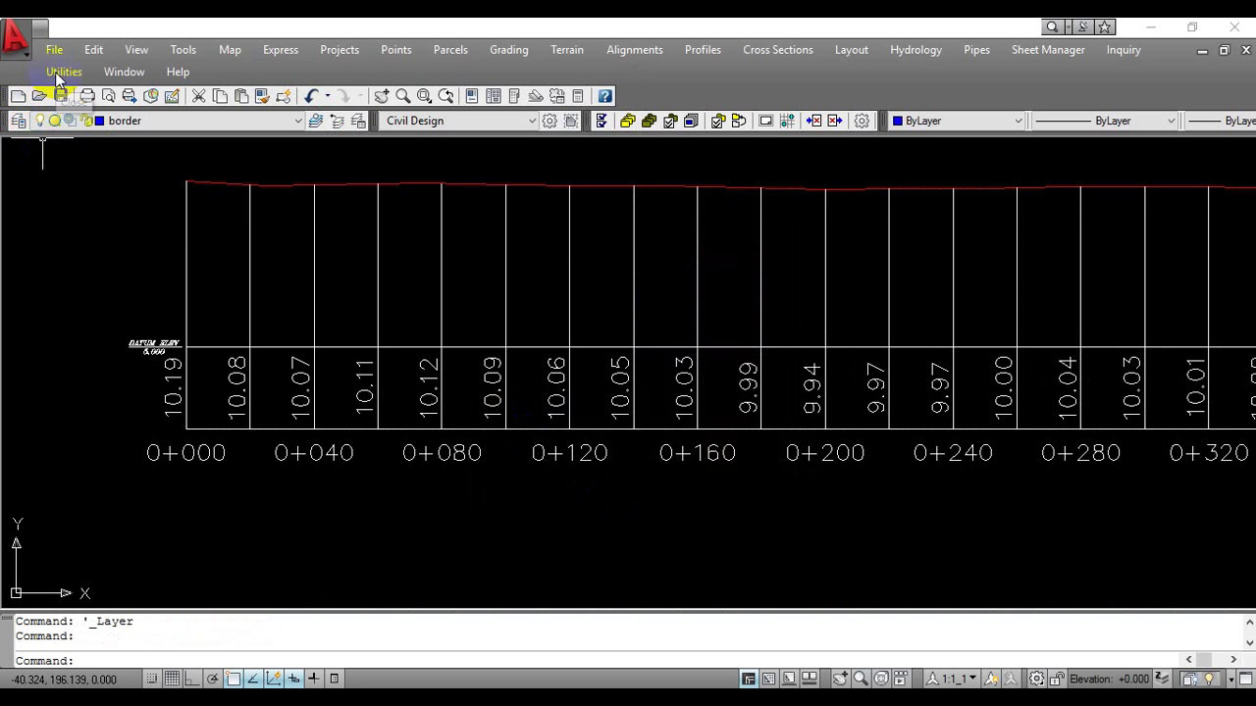The image size is (1256, 706).
Task: Toggle Object Snap in the status bar
Action: 234,679
